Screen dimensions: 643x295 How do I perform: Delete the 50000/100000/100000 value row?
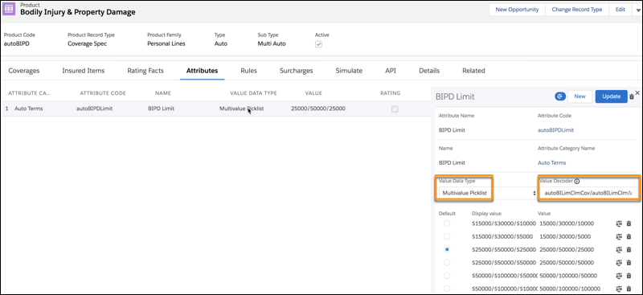[629, 289]
